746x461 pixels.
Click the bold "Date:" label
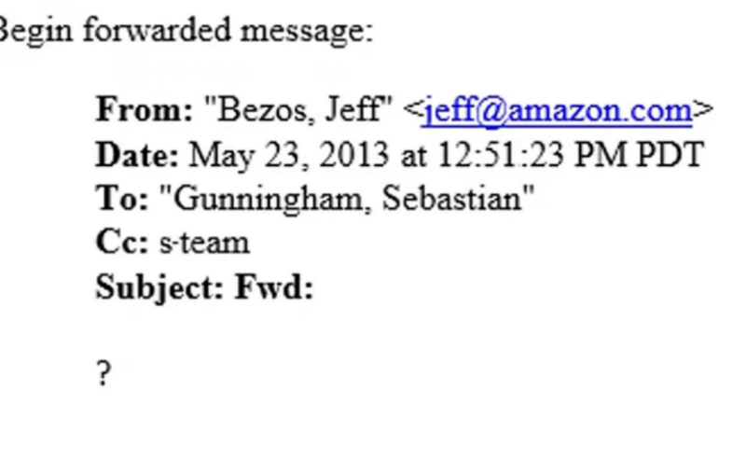click(x=137, y=155)
